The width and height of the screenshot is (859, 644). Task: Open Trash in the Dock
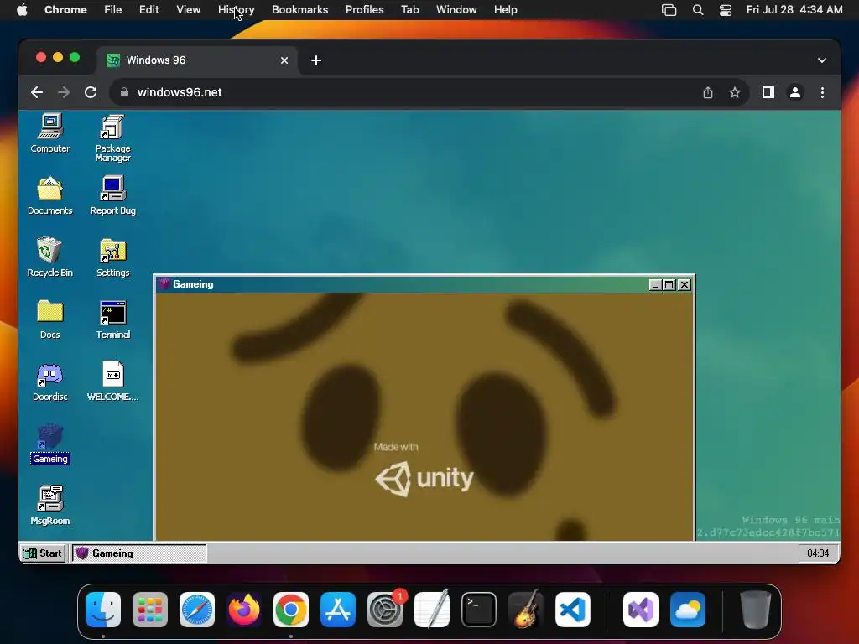click(756, 610)
